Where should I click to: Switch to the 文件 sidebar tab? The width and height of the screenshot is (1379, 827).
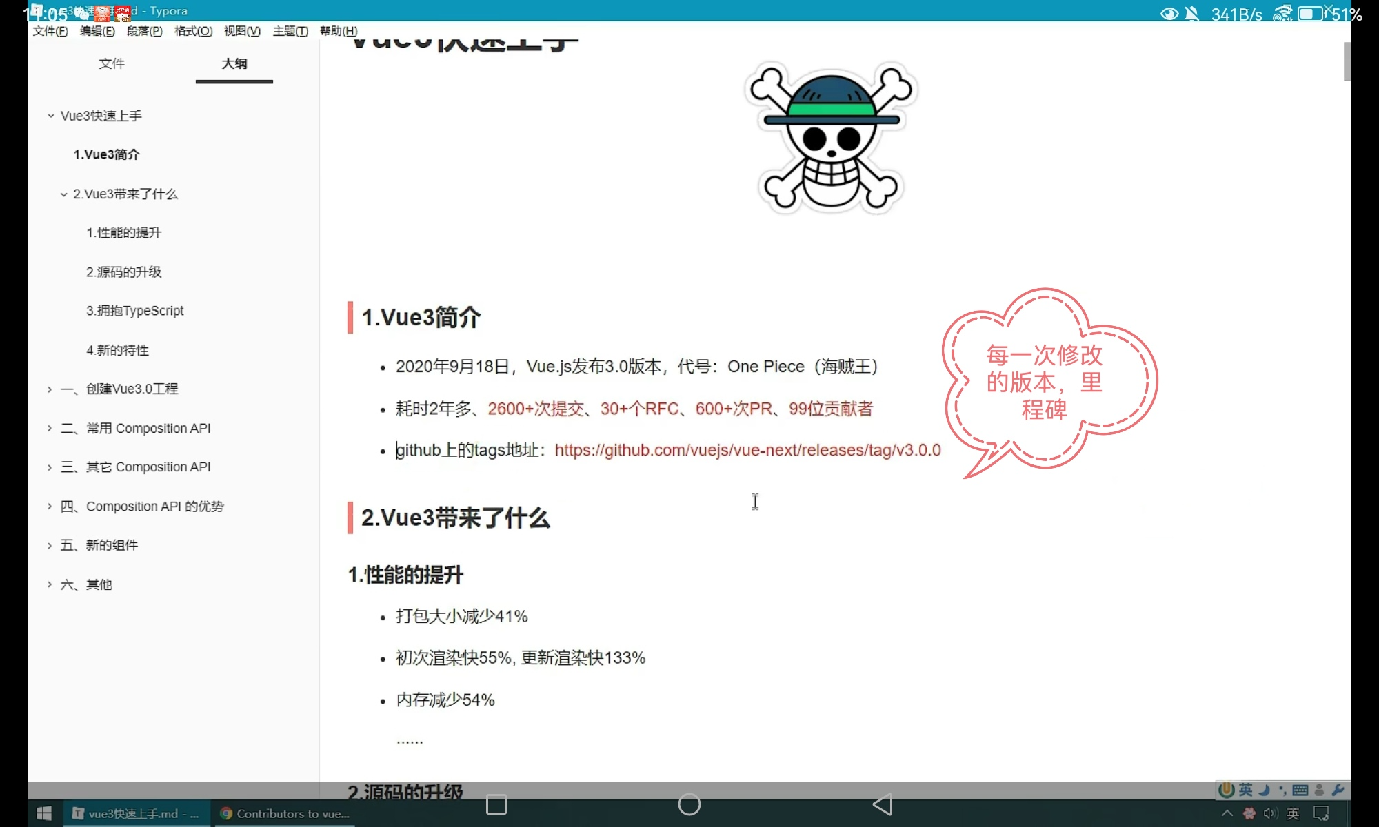point(112,63)
